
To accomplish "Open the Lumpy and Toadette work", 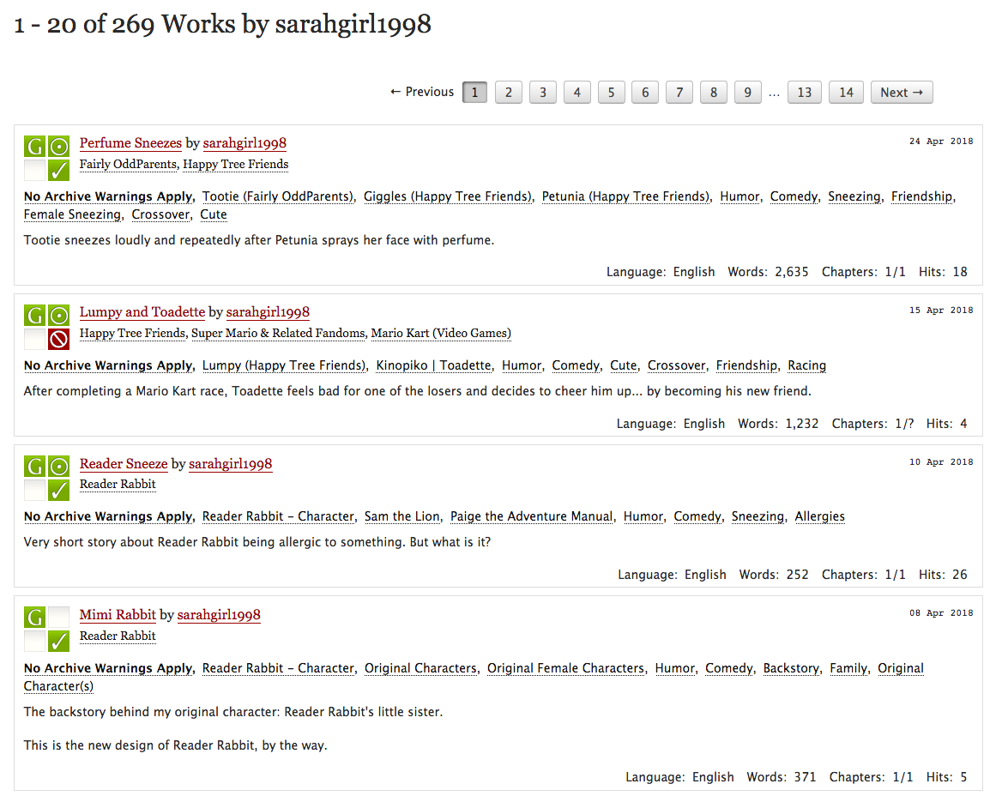I will pyautogui.click(x=142, y=312).
